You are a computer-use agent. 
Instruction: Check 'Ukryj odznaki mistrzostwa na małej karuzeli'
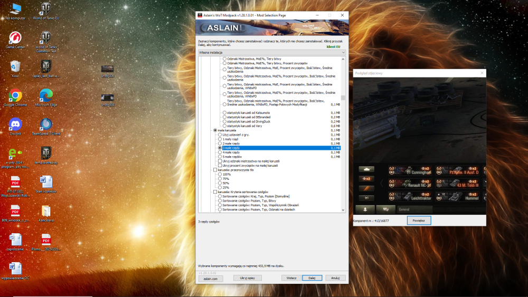point(220,161)
